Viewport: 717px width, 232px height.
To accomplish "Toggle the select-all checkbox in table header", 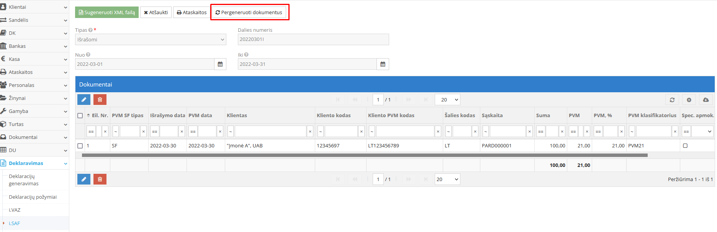I will click(x=80, y=116).
